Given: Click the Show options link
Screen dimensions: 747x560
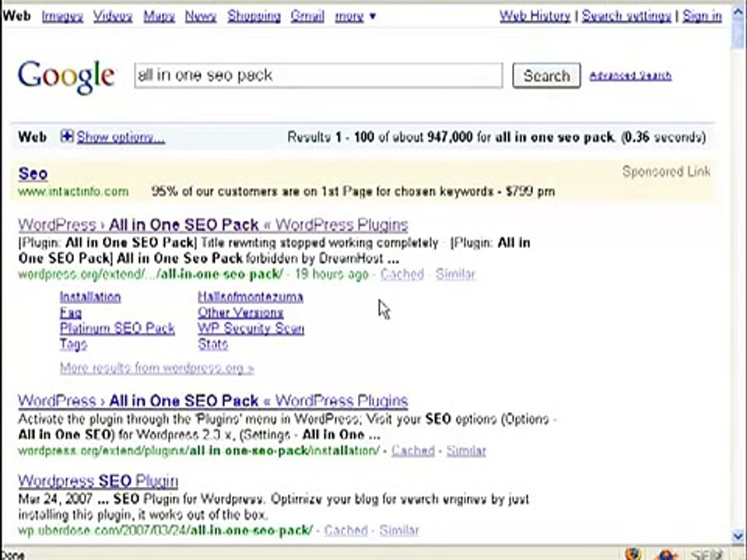Looking at the screenshot, I should [121, 137].
